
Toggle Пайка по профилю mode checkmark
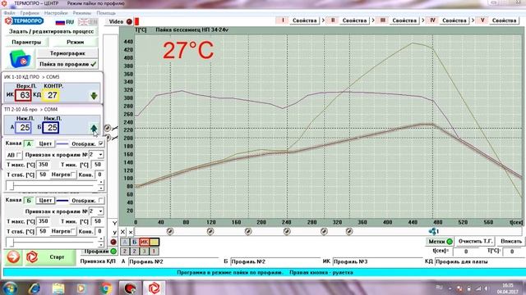tap(94, 64)
